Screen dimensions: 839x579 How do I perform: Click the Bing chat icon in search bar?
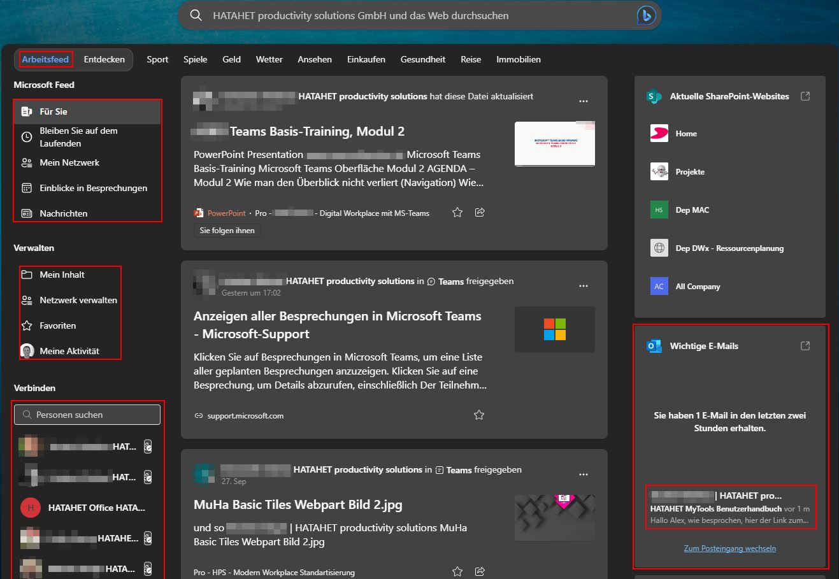point(646,15)
